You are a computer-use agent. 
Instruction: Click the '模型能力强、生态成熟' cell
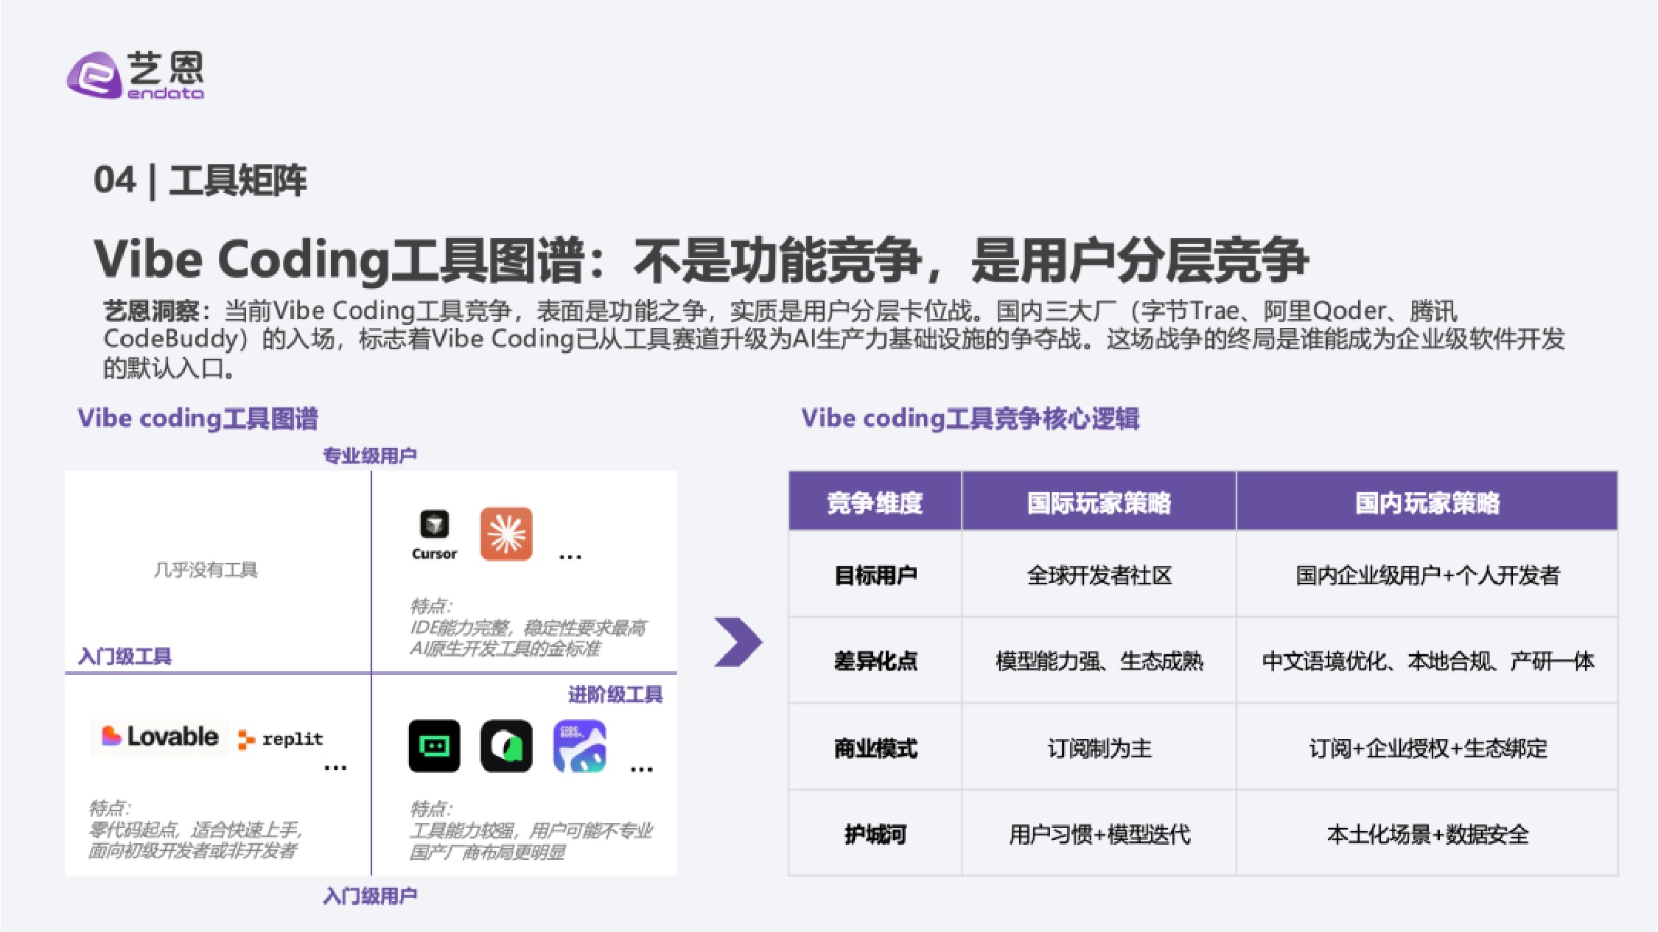1099,661
